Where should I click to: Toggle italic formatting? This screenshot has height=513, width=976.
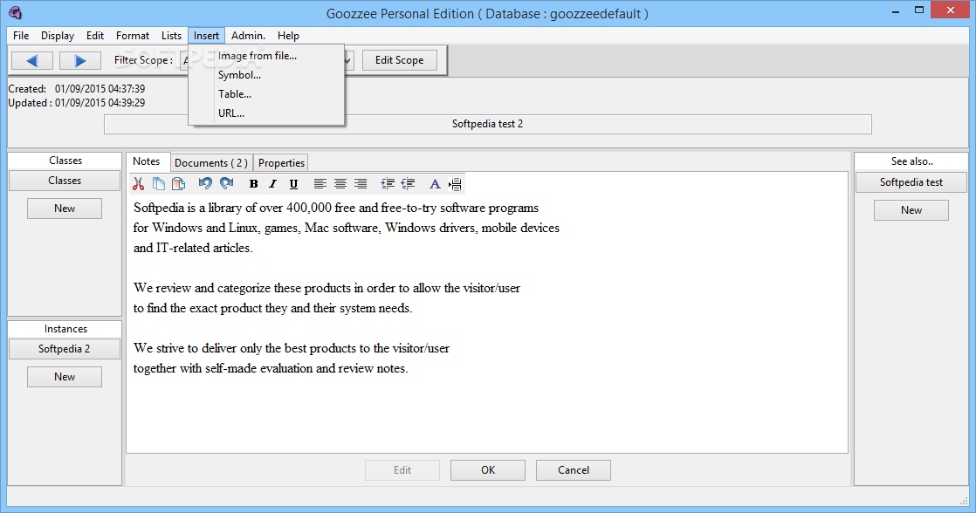272,183
